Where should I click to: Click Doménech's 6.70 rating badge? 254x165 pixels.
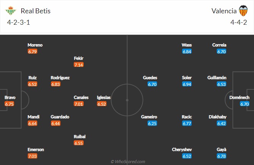pos(244,104)
